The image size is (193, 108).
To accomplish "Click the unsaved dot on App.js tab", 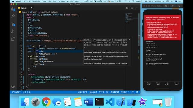I will [x=31, y=8].
